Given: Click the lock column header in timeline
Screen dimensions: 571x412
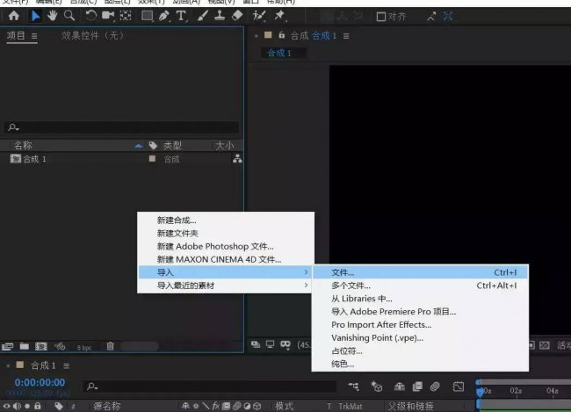Looking at the screenshot, I should point(38,406).
